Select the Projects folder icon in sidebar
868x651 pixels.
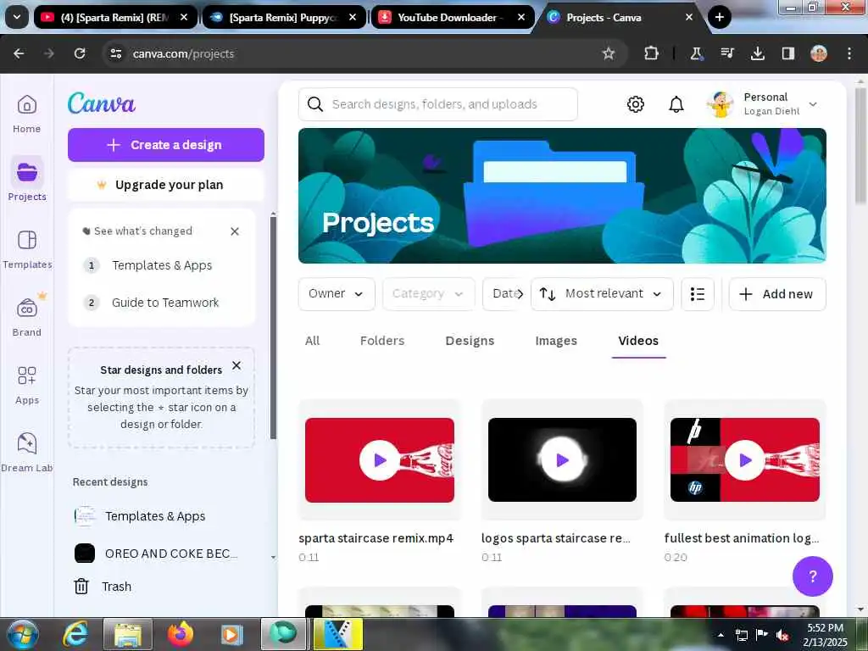point(26,172)
